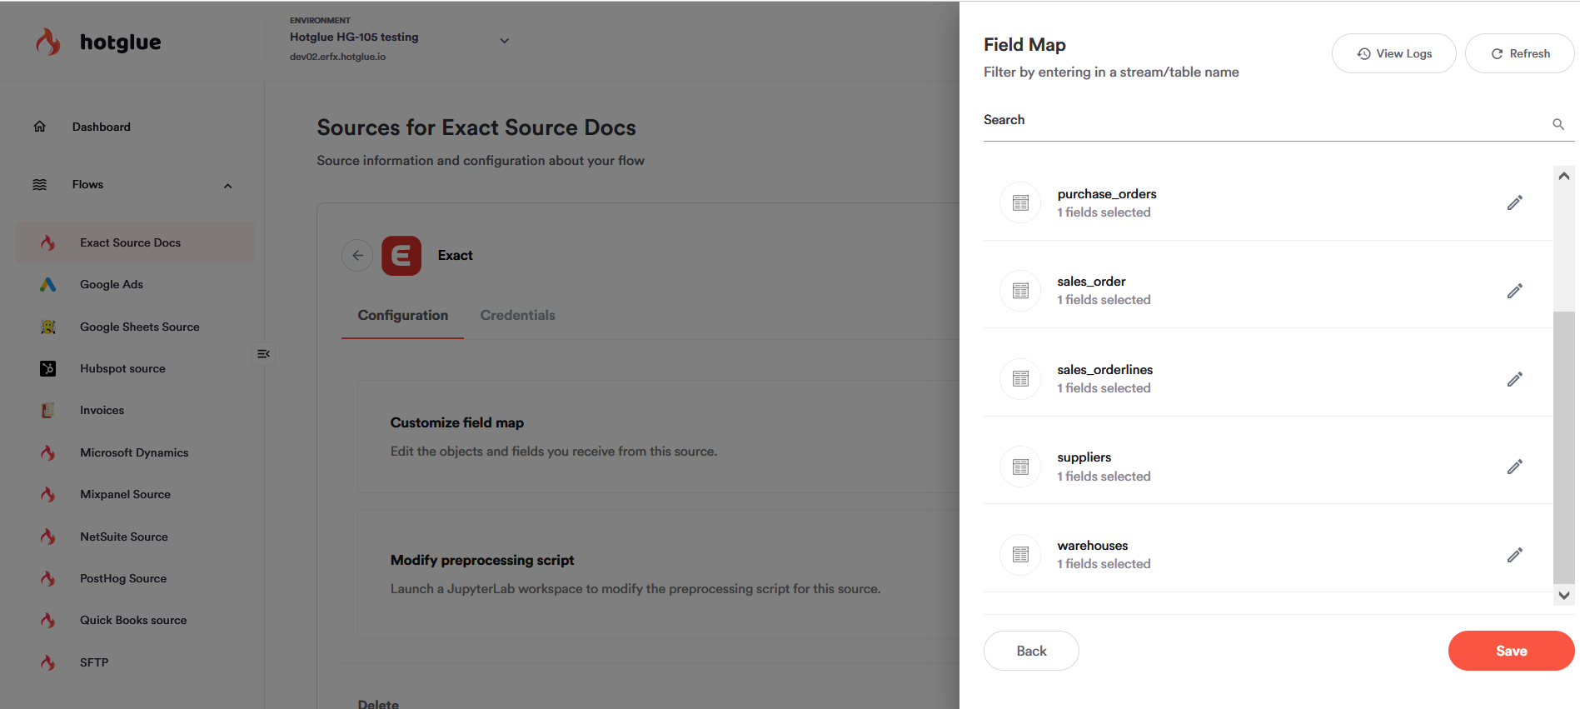
Task: Go back using the circular arrow button
Action: click(357, 255)
